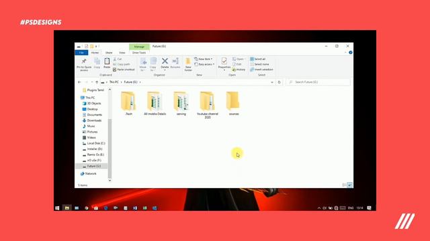This screenshot has height=241, width=430.
Task: Switch to details view button
Action: [344, 185]
